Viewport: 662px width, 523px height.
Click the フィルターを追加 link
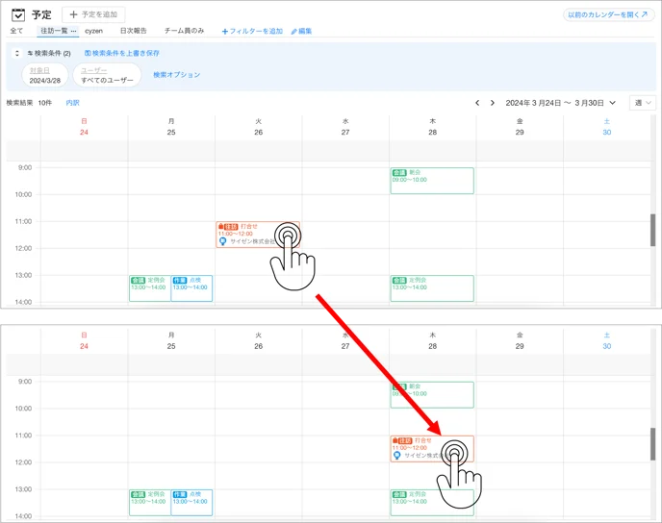252,31
